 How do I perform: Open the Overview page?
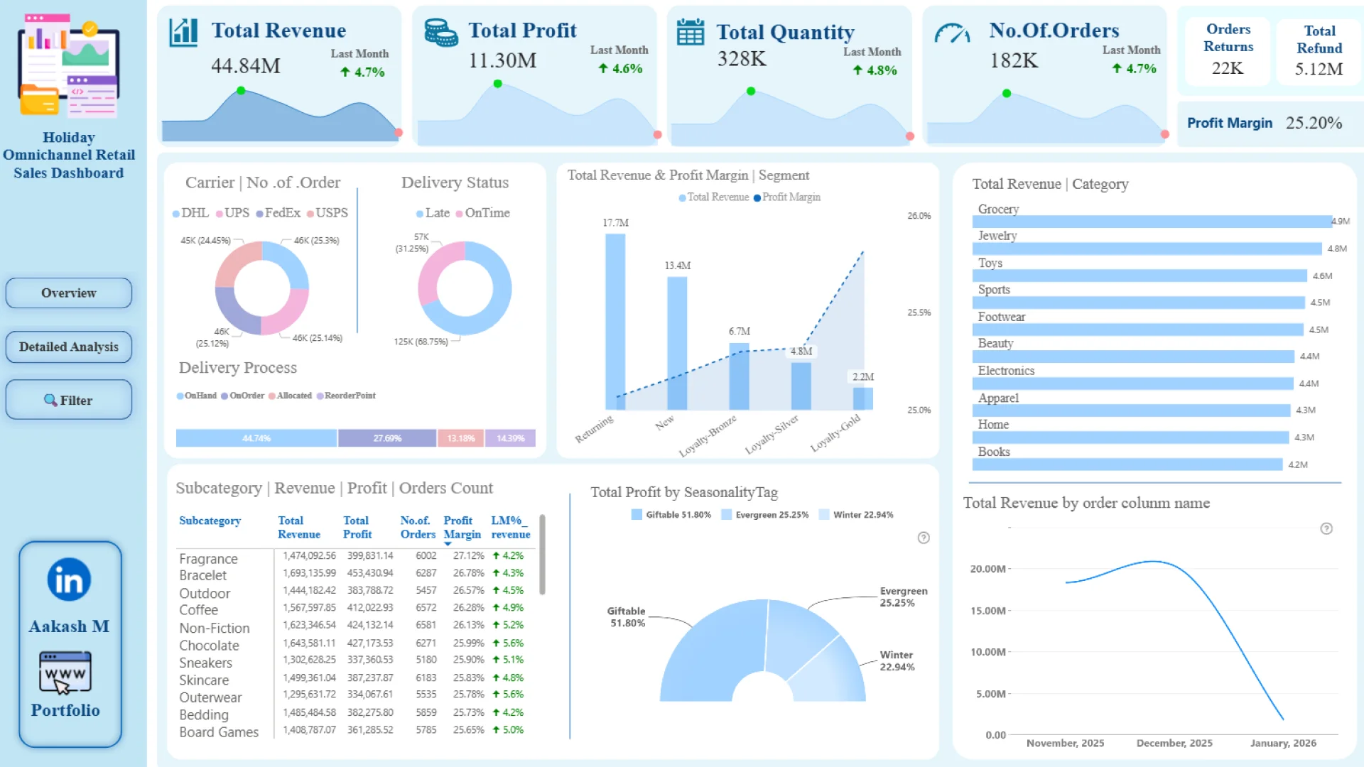pyautogui.click(x=69, y=293)
